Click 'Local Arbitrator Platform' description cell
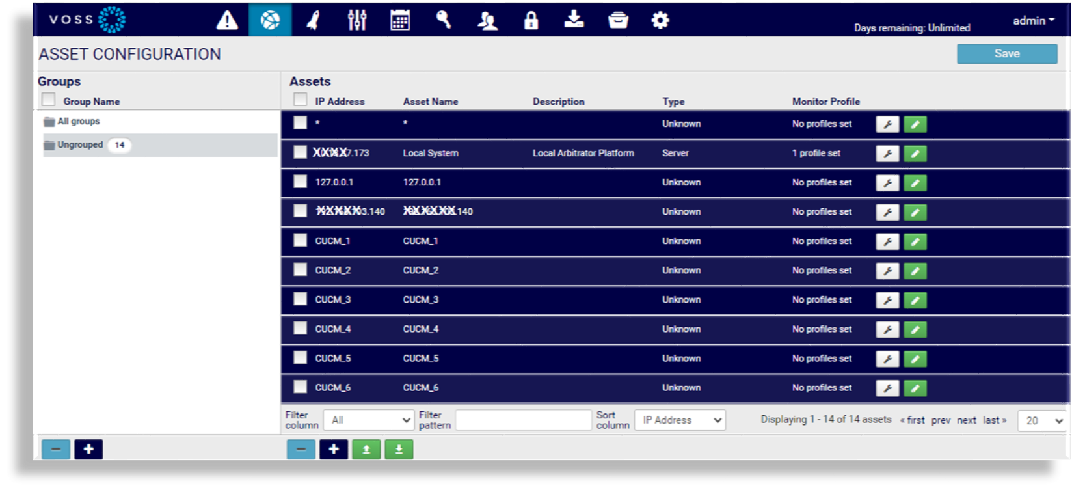Image resolution: width=1072 pixels, height=490 pixels. click(x=583, y=153)
